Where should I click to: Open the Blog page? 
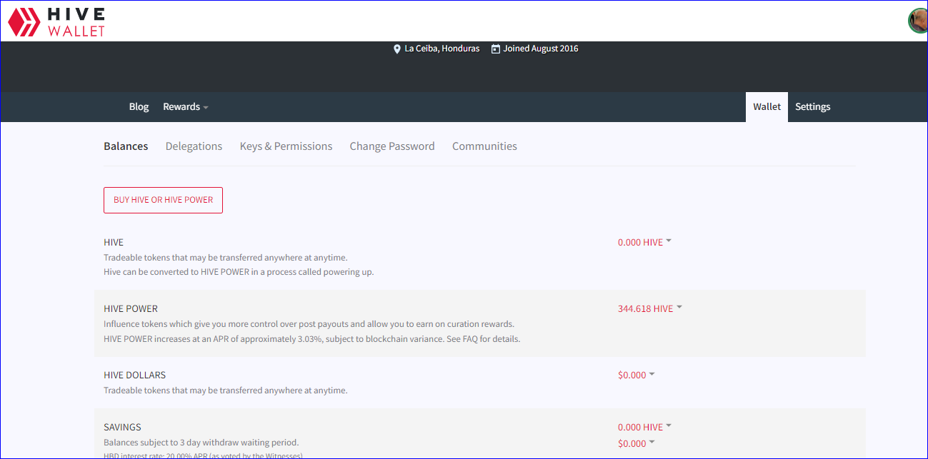pyautogui.click(x=139, y=107)
